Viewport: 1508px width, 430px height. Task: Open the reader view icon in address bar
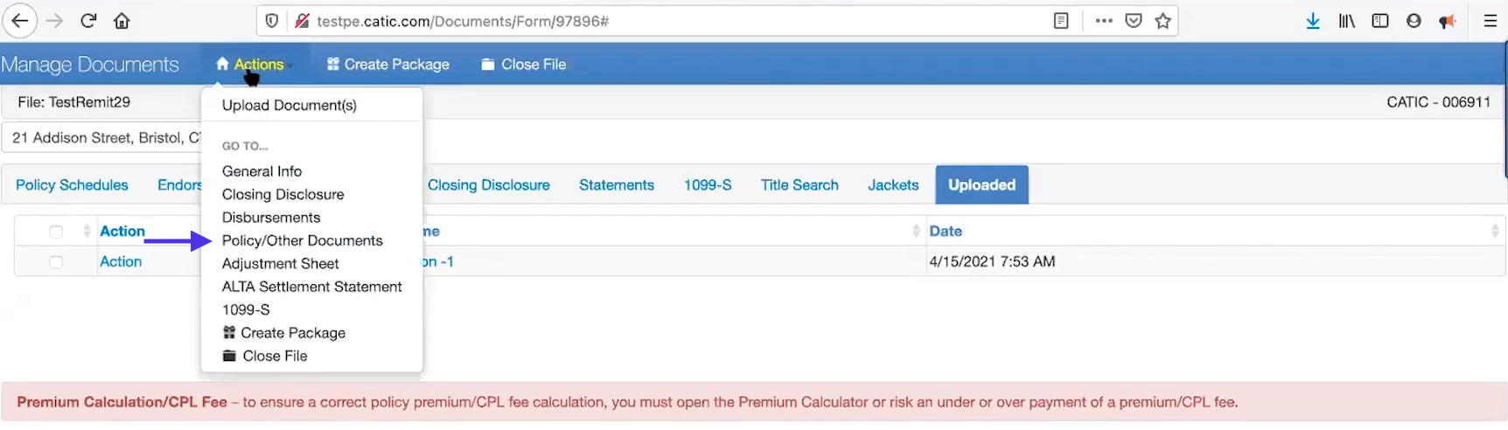1061,21
